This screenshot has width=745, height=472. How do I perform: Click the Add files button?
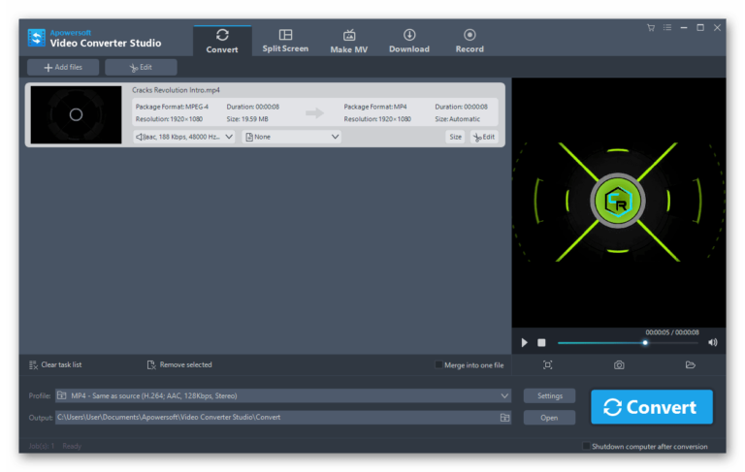(63, 68)
